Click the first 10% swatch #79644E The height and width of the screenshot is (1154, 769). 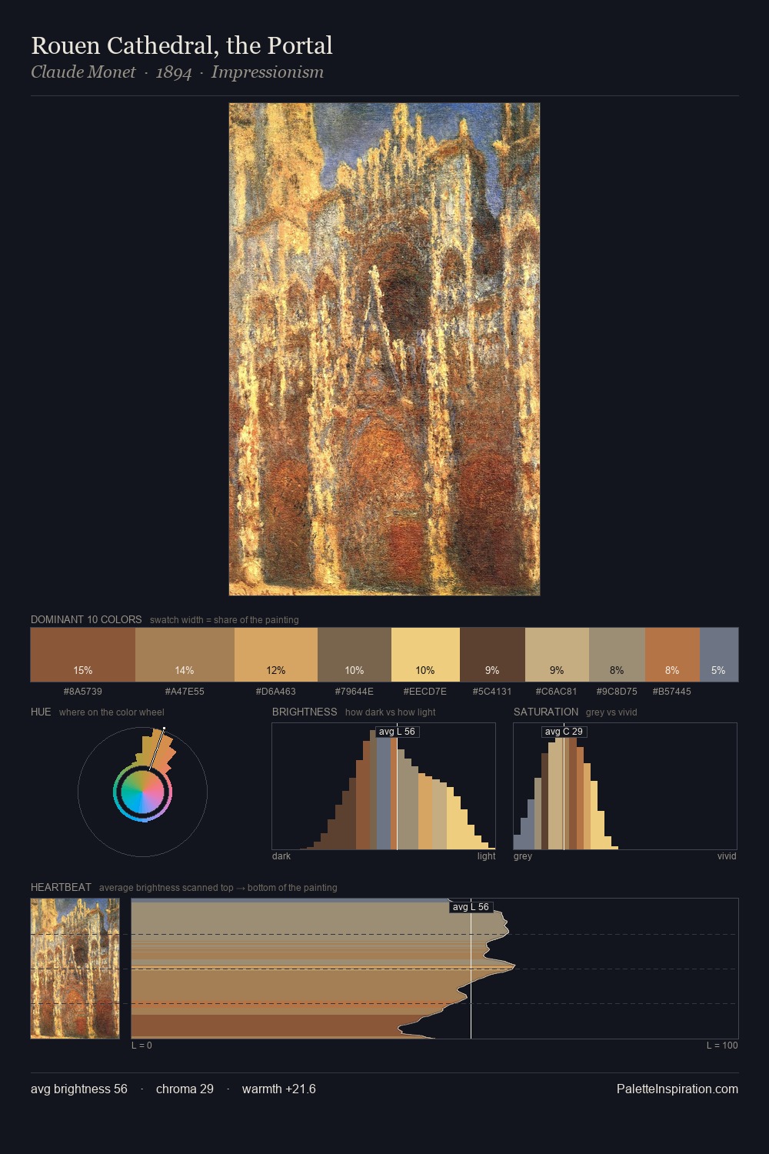[x=355, y=655]
